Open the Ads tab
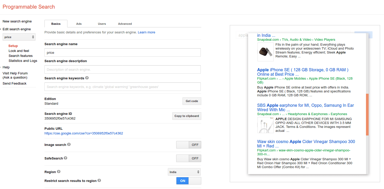Screen dimensions: 384x189 tap(79, 23)
